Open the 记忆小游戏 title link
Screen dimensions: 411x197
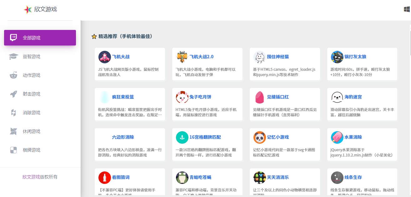(x=278, y=137)
